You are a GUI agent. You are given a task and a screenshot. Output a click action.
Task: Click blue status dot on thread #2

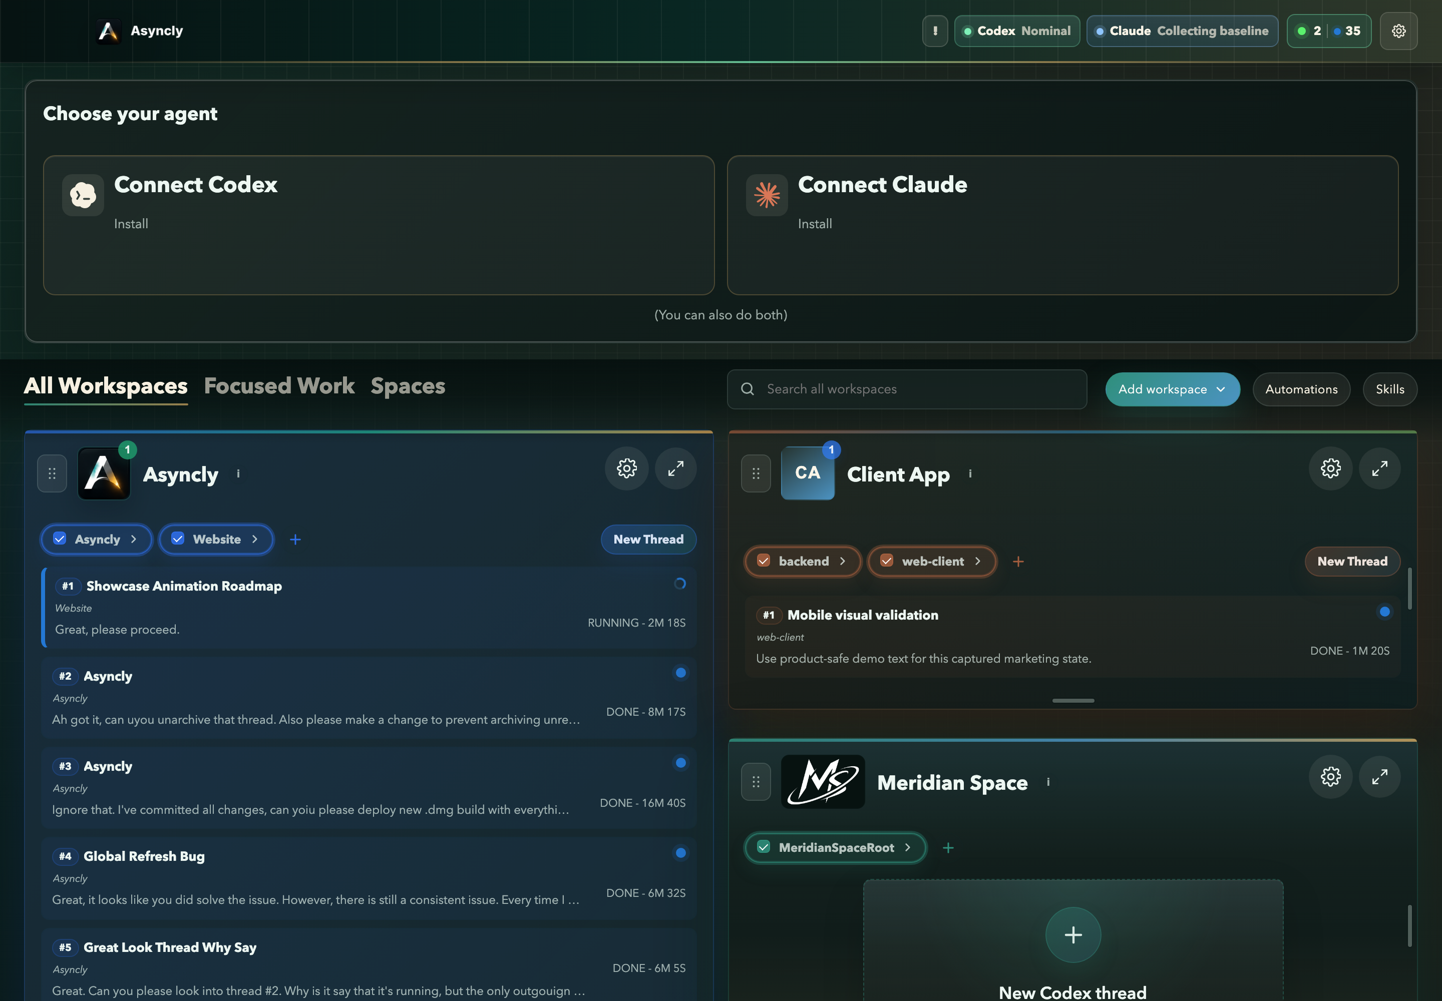680,673
